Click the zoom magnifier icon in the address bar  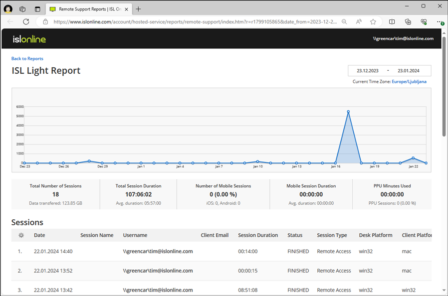(x=344, y=22)
